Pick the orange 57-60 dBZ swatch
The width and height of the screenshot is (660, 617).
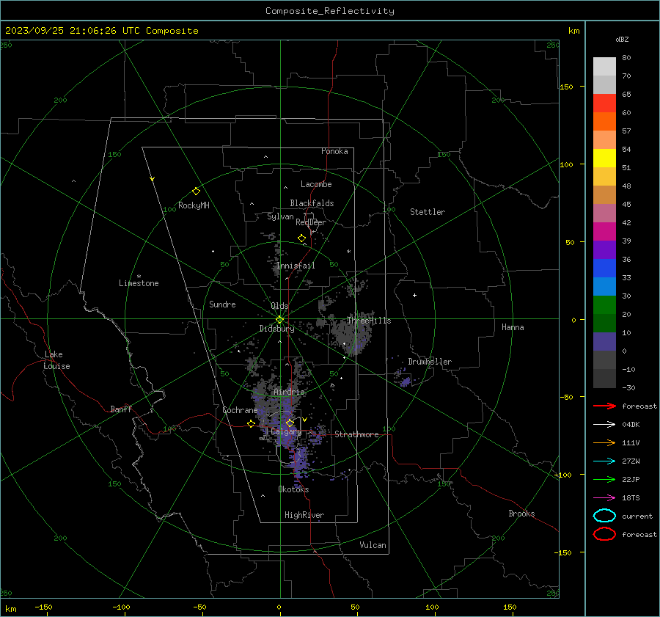pyautogui.click(x=604, y=121)
